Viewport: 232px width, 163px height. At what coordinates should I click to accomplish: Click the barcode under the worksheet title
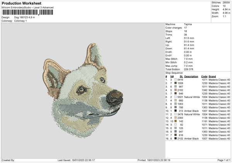27,12
